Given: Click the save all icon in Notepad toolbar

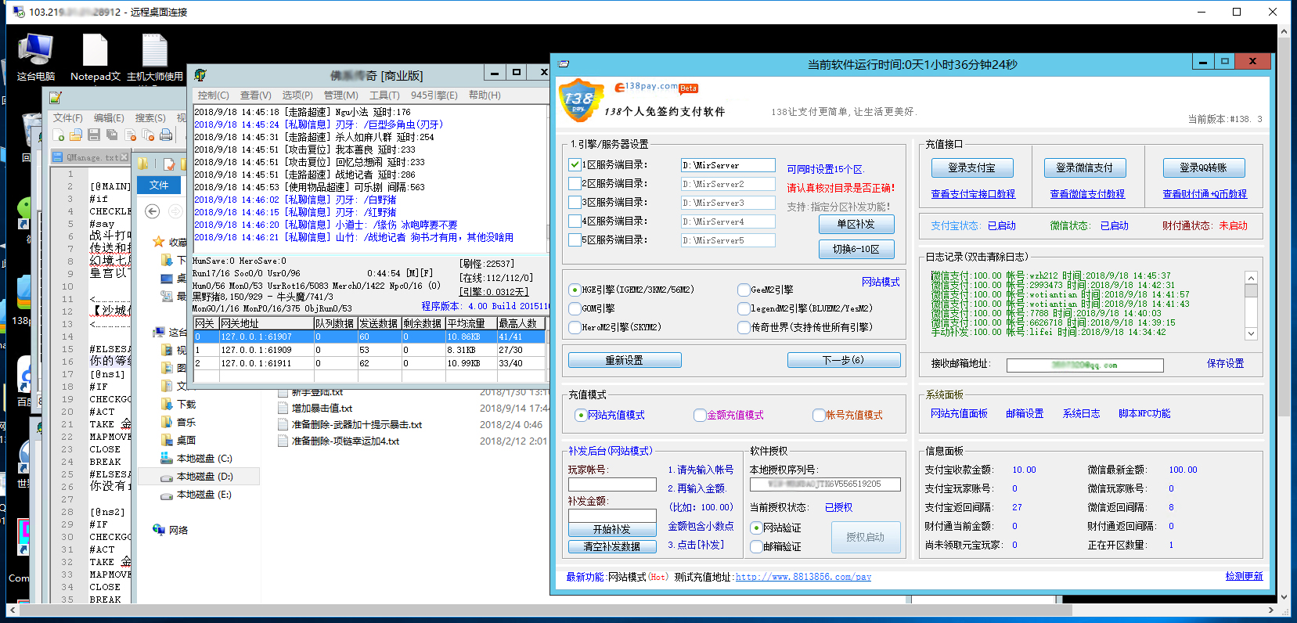Looking at the screenshot, I should click(112, 135).
